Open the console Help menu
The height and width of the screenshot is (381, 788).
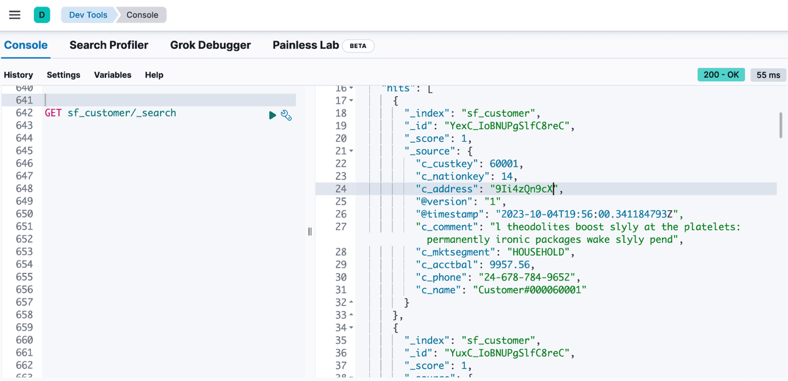pyautogui.click(x=154, y=75)
